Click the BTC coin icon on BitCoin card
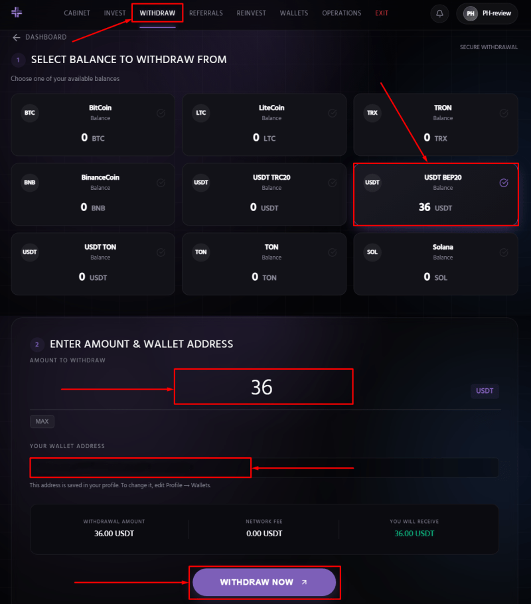Screen dimensions: 531x604 (x=30, y=113)
